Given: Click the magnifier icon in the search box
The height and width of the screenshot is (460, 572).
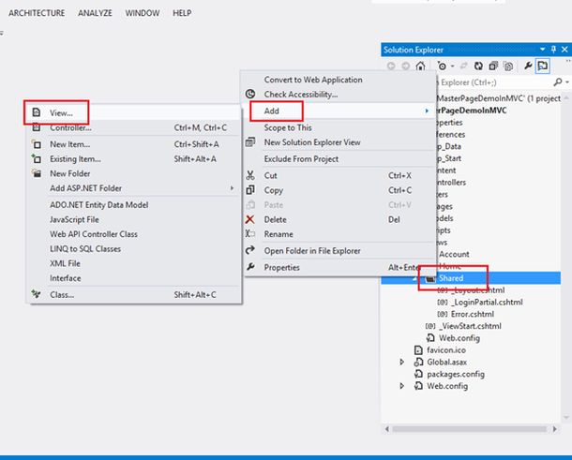Looking at the screenshot, I should click(557, 82).
